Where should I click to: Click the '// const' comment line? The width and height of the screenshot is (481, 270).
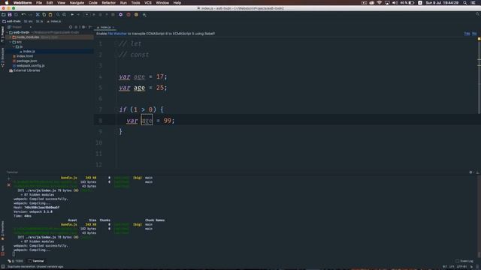[134, 55]
